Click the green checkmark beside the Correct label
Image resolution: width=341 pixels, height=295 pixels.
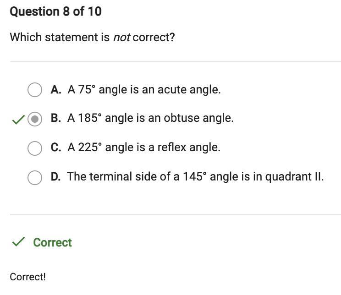pyautogui.click(x=18, y=242)
